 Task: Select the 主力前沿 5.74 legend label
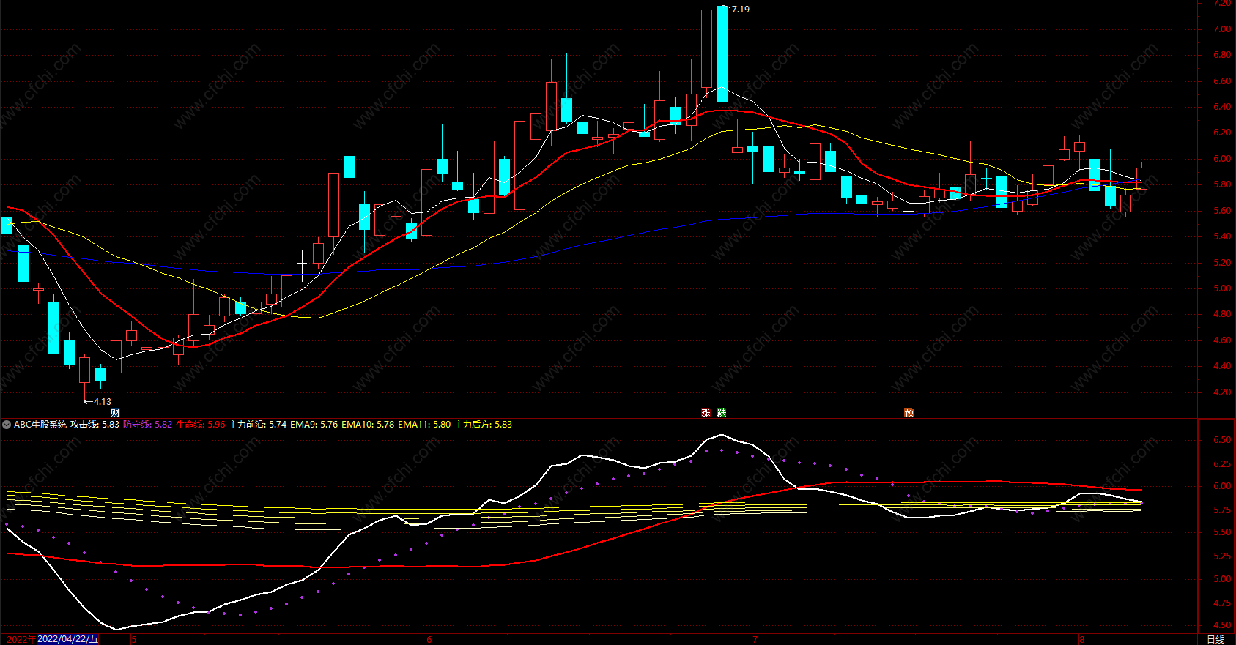pos(258,425)
